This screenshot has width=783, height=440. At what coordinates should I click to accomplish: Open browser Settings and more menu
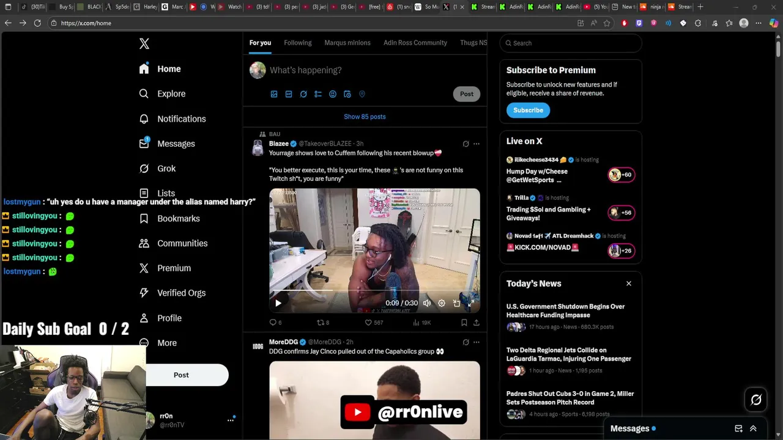click(759, 23)
